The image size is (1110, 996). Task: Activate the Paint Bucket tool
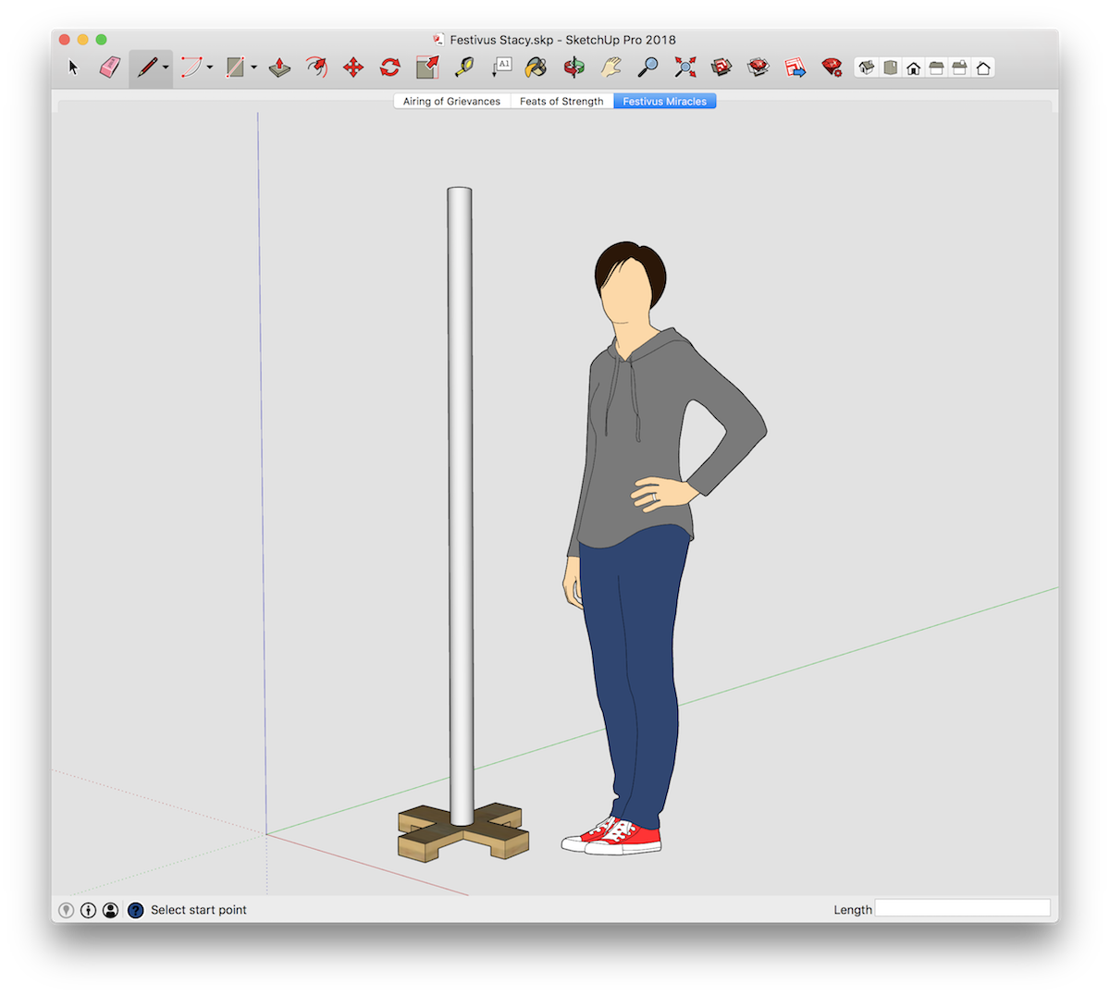pos(536,67)
